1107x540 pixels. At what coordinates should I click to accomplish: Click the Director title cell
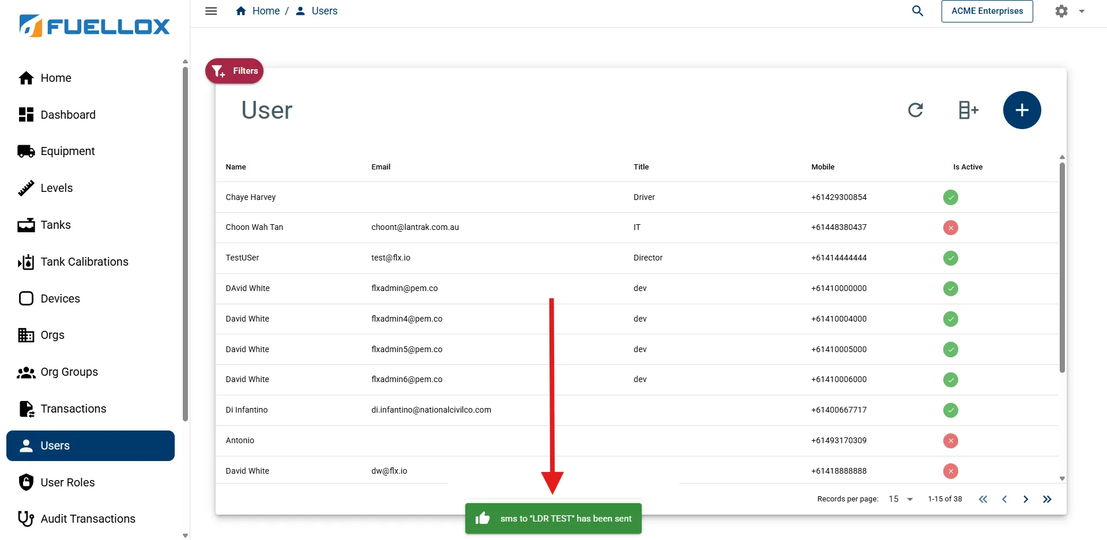(648, 258)
